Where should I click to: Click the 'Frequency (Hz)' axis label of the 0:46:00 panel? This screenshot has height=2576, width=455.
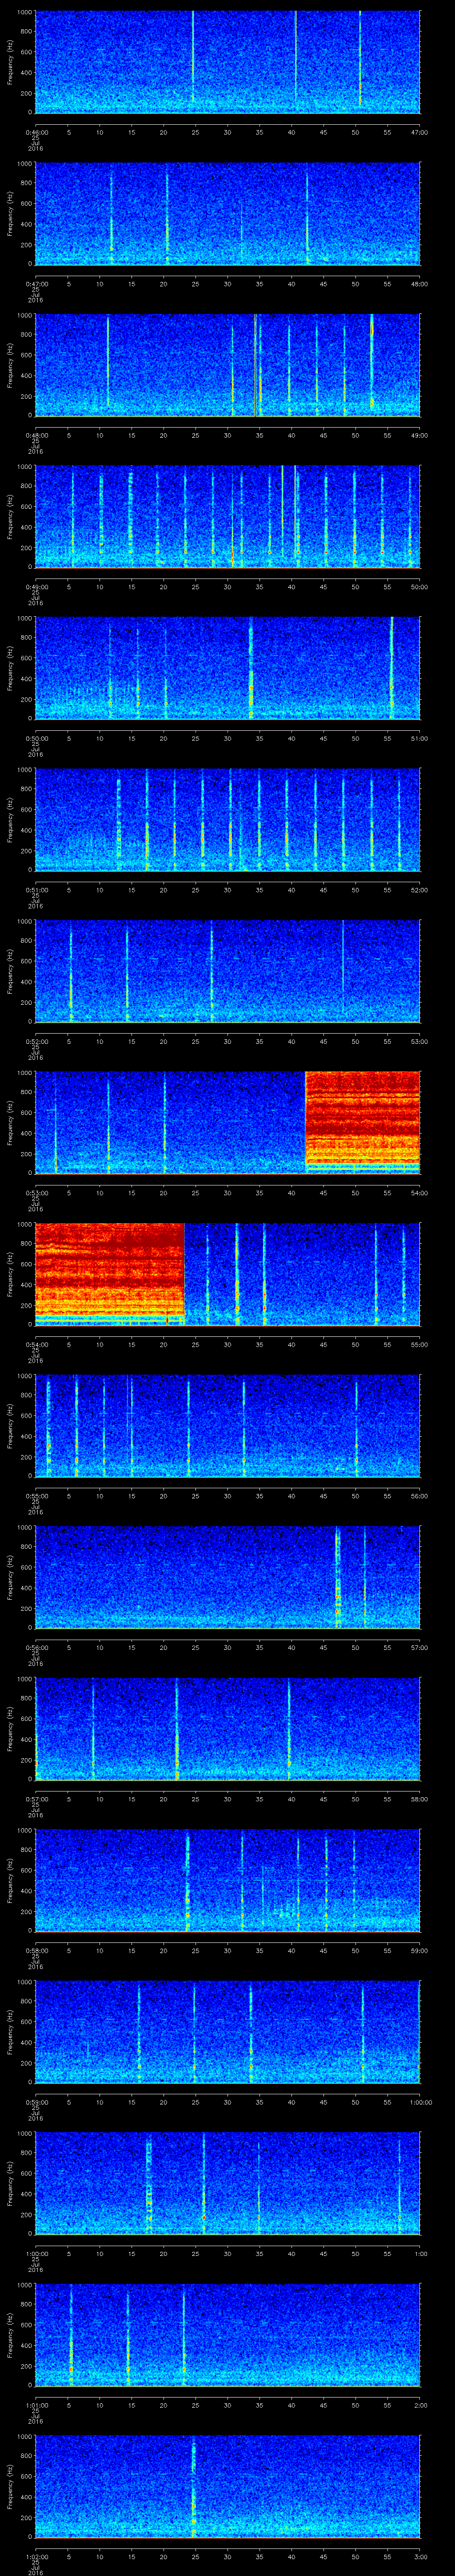coord(10,62)
